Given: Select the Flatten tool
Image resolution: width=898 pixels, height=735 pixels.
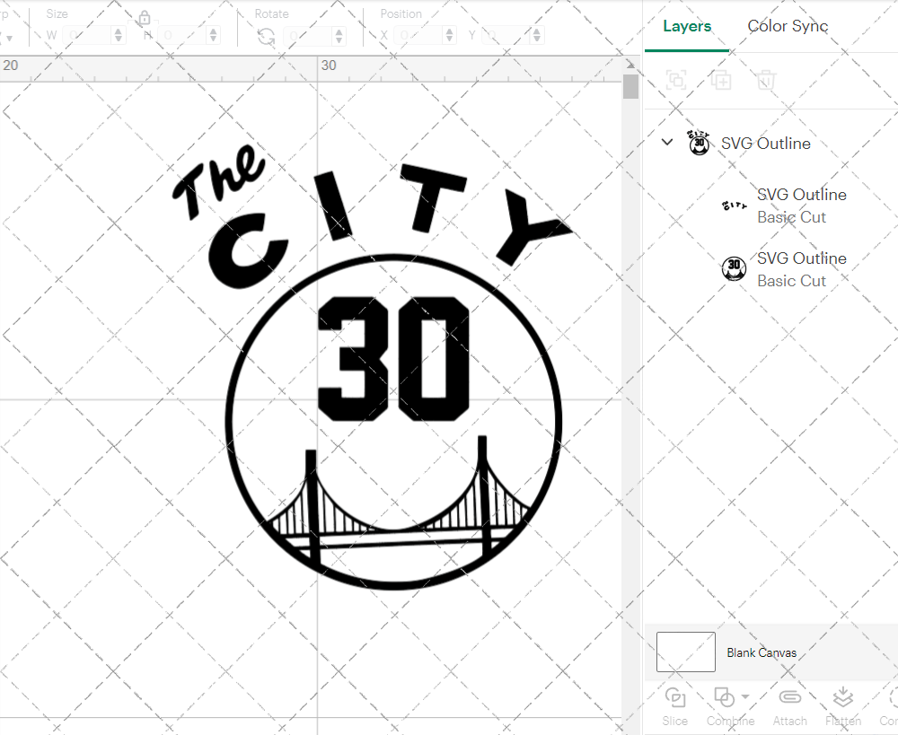Looking at the screenshot, I should 842,705.
